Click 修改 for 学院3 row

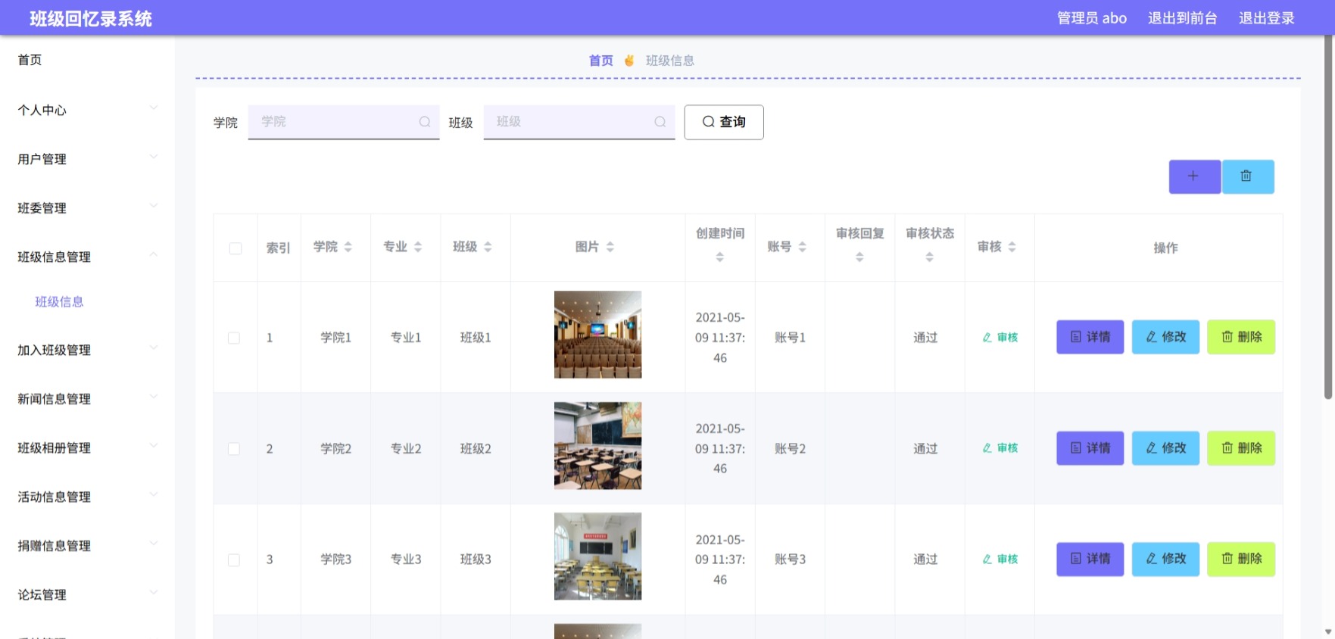click(x=1165, y=559)
